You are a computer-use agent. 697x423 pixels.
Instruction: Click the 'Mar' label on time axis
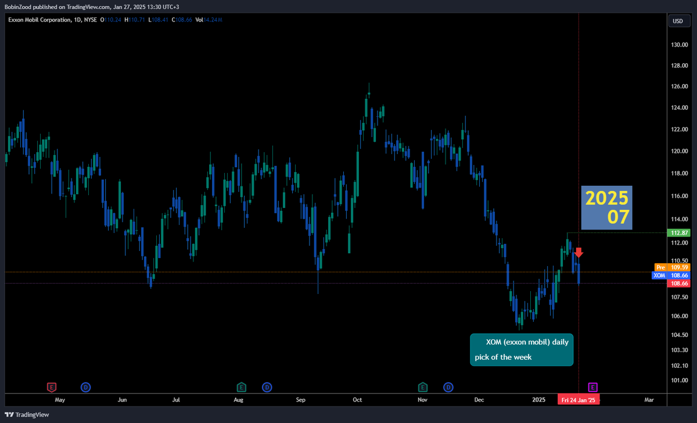pos(649,400)
